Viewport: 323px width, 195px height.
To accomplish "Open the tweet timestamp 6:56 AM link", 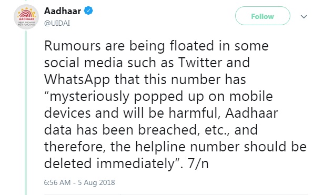I will pos(57,182).
